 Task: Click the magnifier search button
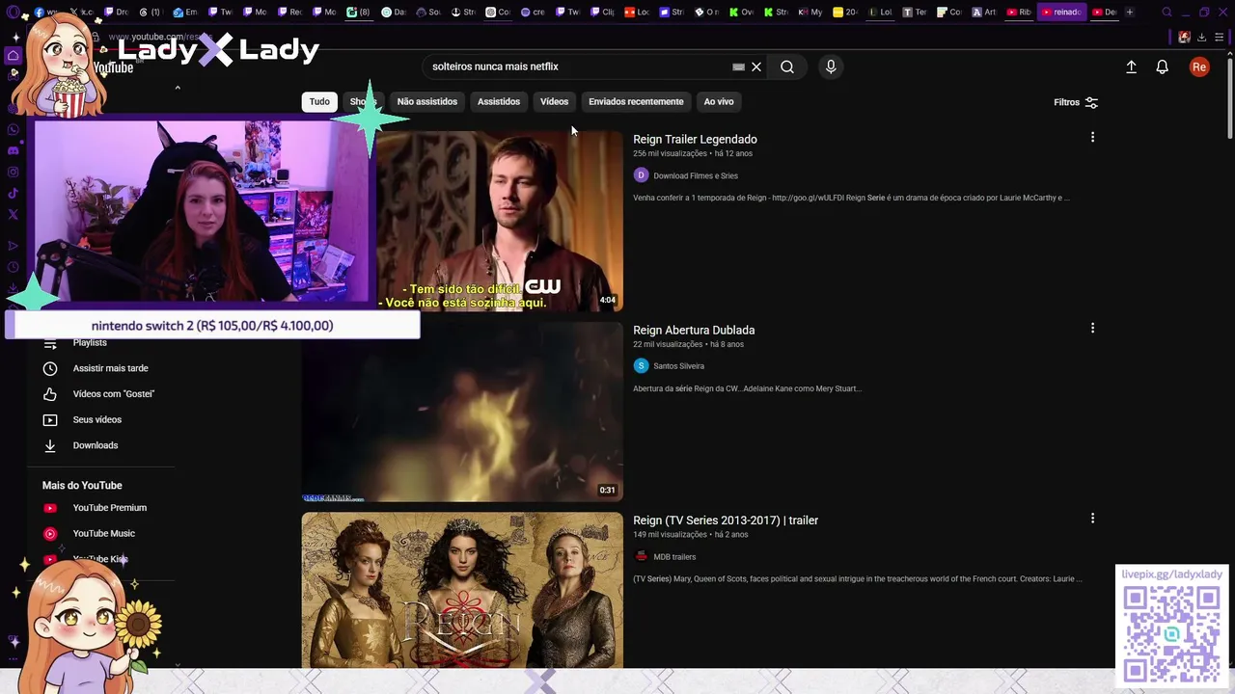(787, 67)
